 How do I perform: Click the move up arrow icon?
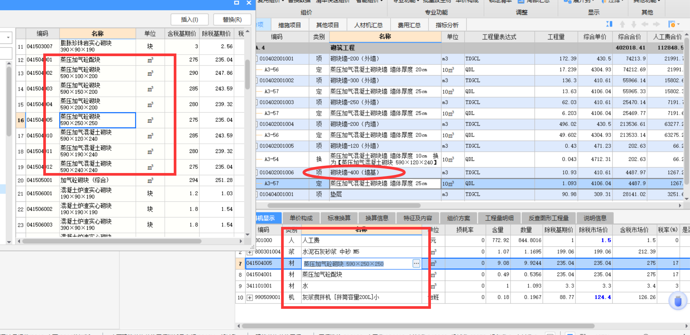point(622,24)
